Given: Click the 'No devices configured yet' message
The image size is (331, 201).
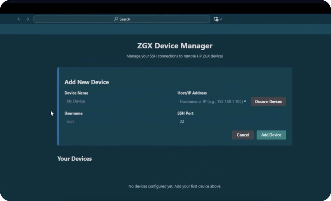Looking at the screenshot, I should click(175, 186).
